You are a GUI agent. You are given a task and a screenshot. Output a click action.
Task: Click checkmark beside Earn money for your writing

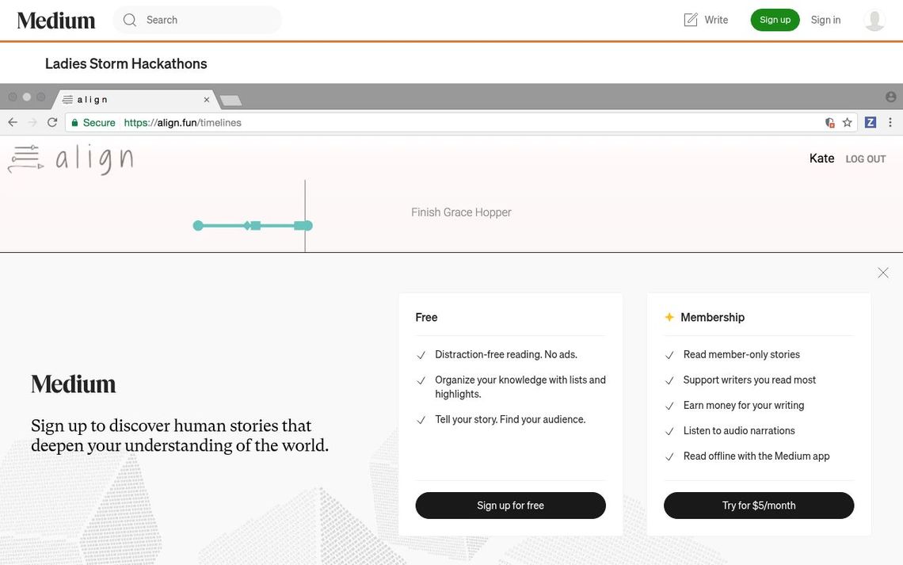[x=669, y=406]
